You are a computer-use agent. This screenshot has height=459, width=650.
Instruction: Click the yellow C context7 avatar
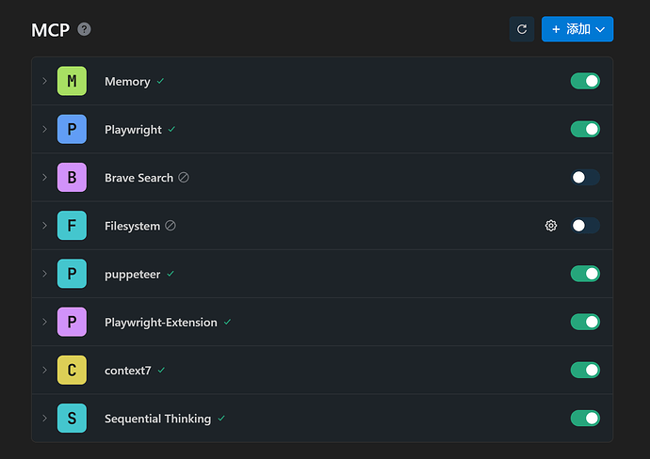(x=72, y=370)
